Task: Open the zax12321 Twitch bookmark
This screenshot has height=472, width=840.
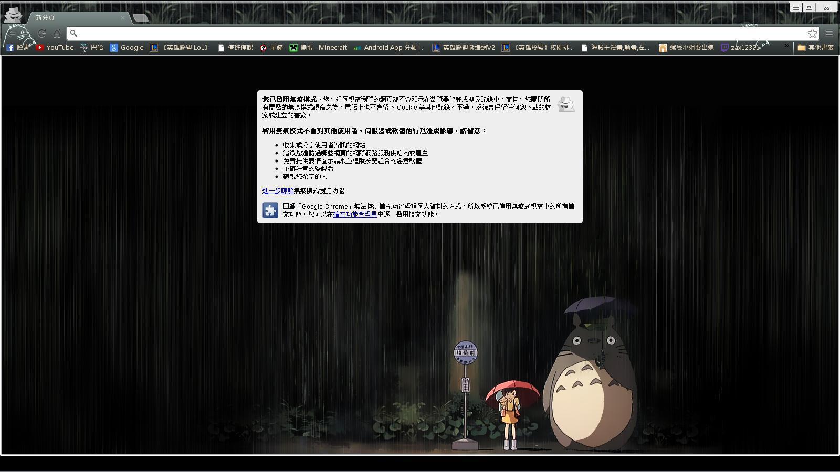Action: tap(740, 48)
